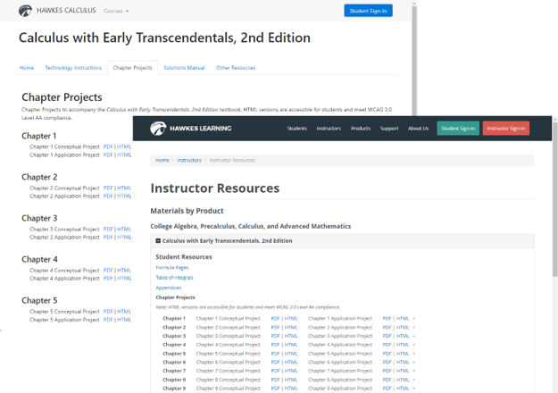Select the Other Resources tab
The width and height of the screenshot is (558, 393).
(x=236, y=68)
